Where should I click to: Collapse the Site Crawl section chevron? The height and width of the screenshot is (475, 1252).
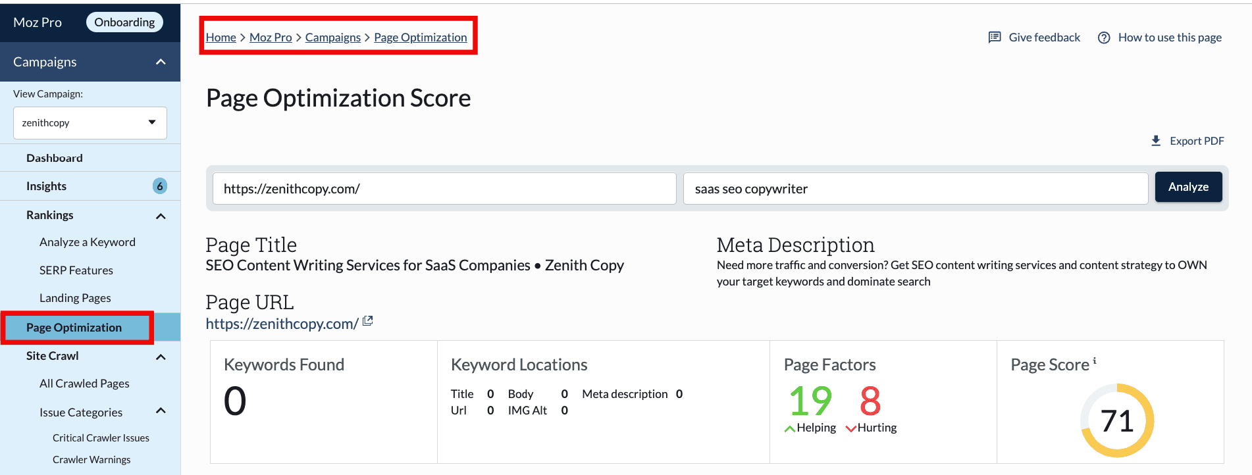161,357
